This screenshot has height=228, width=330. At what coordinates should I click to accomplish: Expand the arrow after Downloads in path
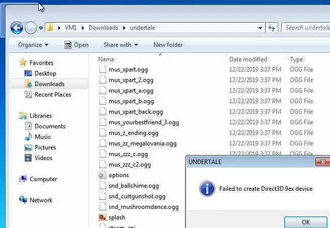[124, 28]
